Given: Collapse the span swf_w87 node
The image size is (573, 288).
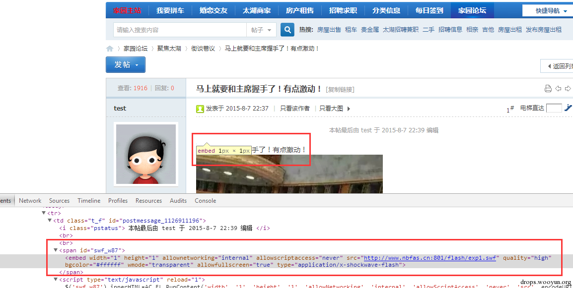Looking at the screenshot, I should pyautogui.click(x=56, y=250).
